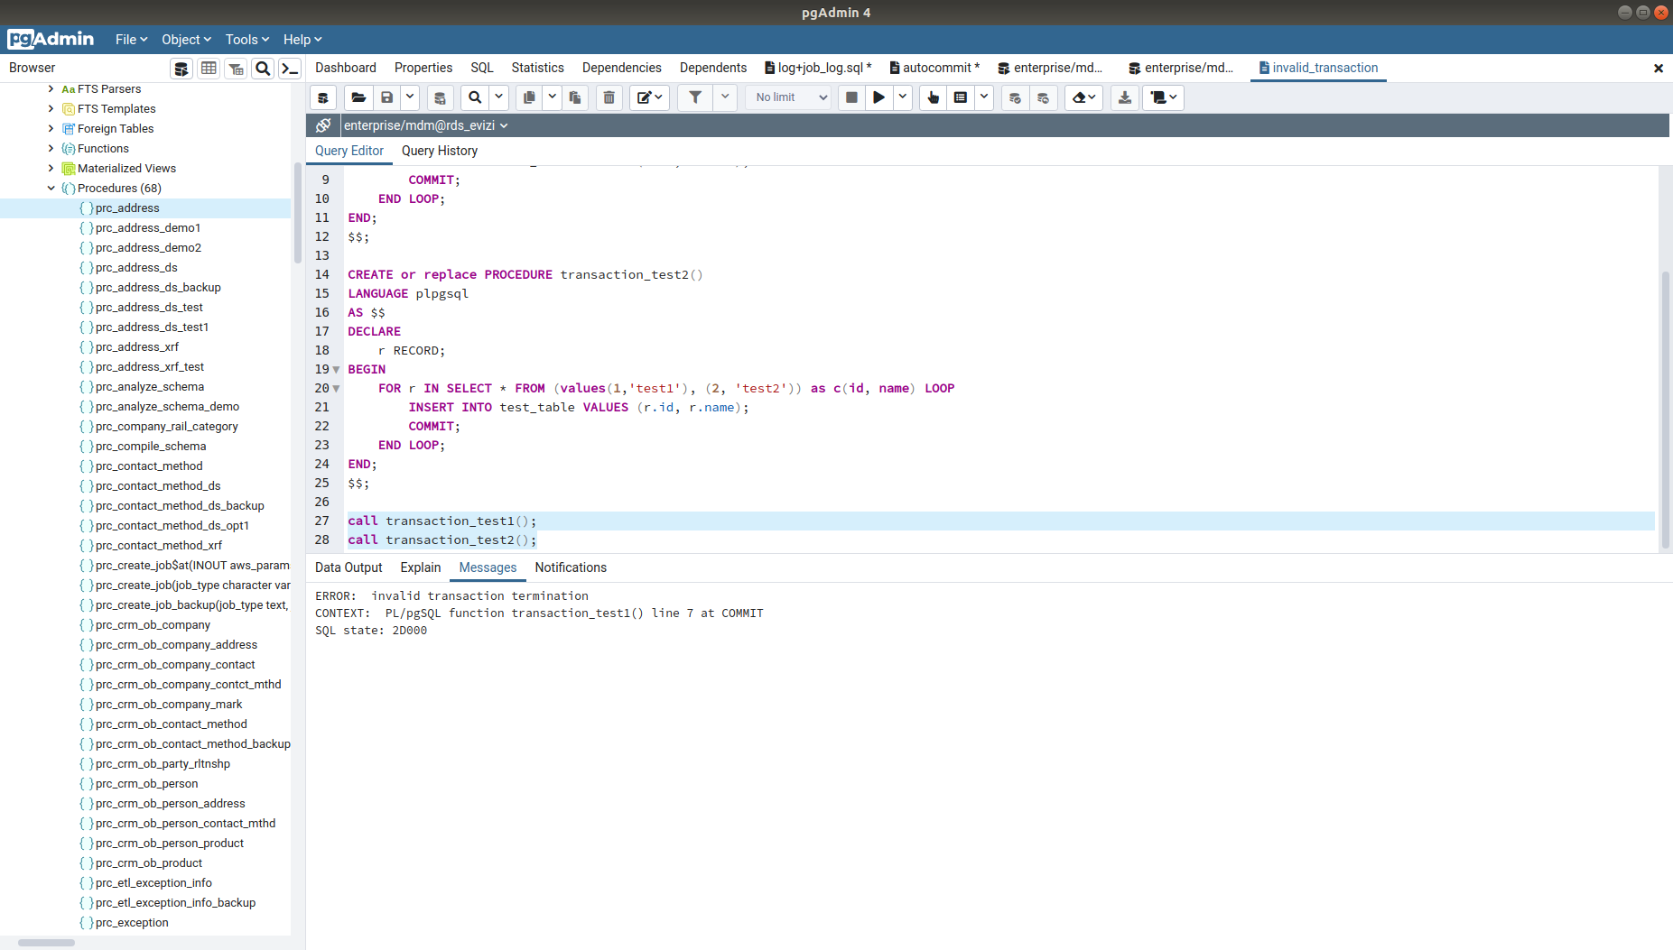The width and height of the screenshot is (1673, 950).
Task: Click the Save file disk icon
Action: 387,97
